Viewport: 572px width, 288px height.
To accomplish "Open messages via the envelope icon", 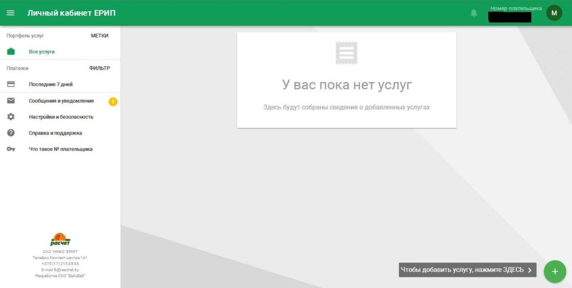I will [11, 101].
